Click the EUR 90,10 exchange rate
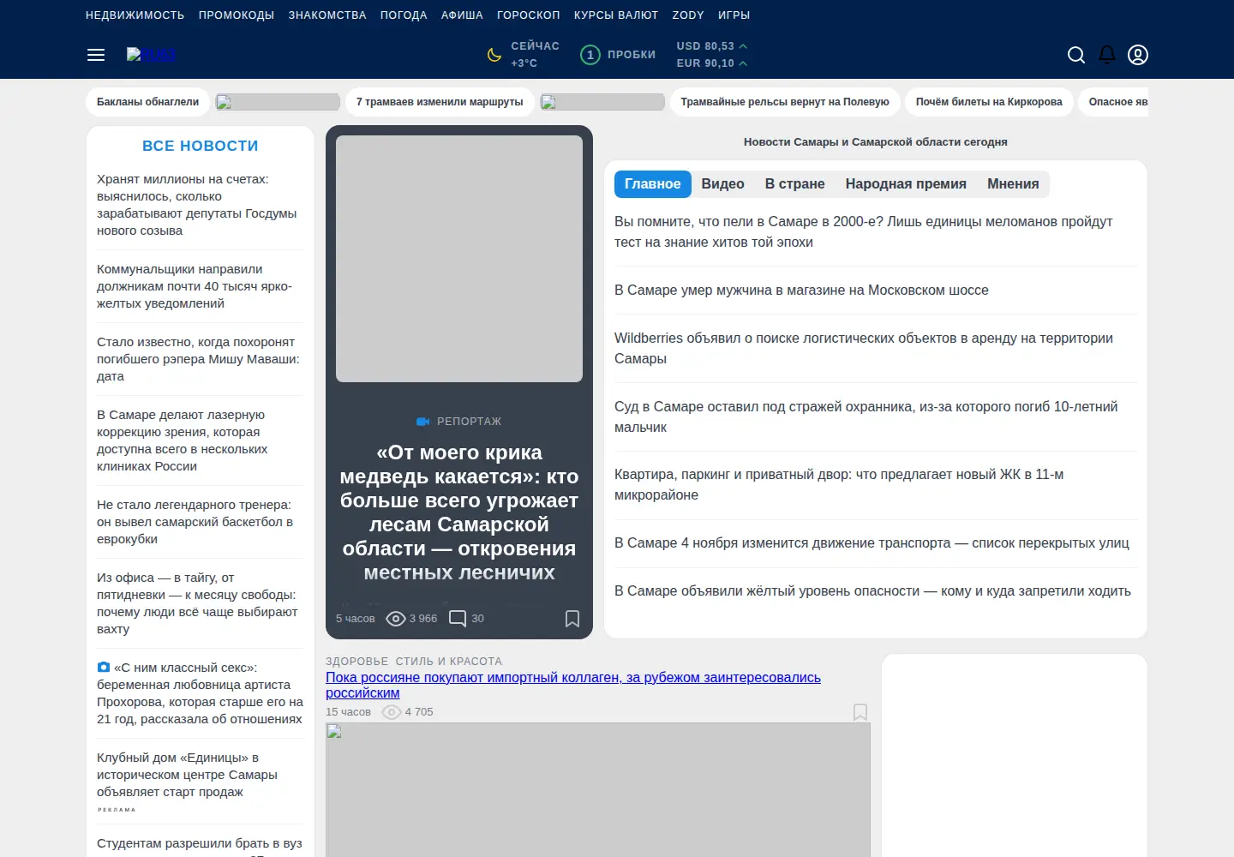Screen dimensions: 1234x857 [x=711, y=63]
